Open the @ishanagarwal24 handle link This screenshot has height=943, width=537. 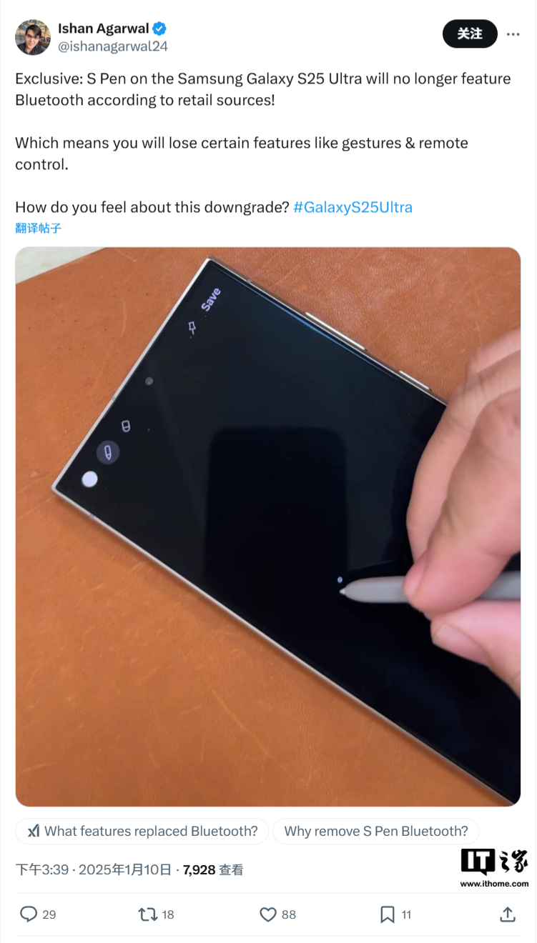click(x=113, y=46)
